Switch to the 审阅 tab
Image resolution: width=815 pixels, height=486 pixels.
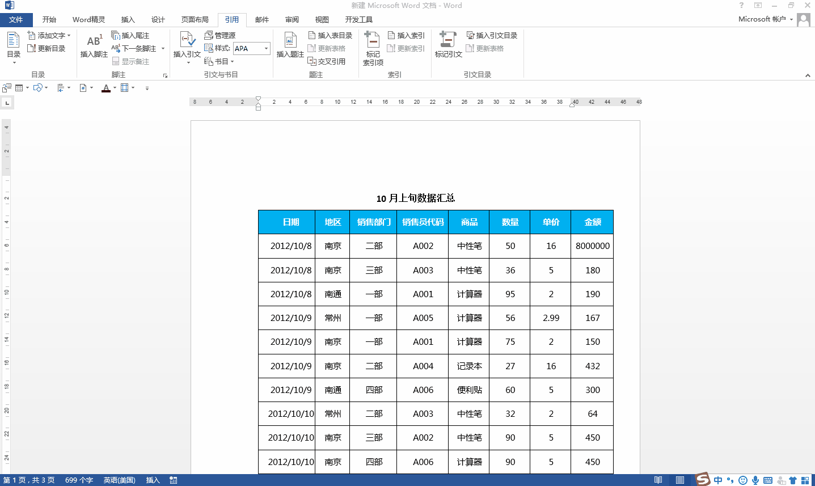coord(292,20)
